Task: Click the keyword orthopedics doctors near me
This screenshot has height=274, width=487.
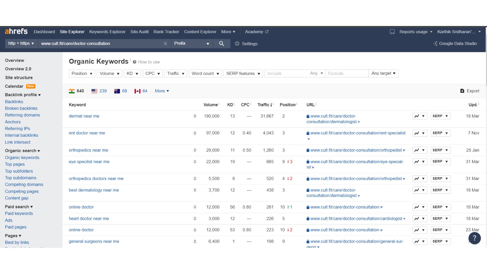Action: coord(96,179)
